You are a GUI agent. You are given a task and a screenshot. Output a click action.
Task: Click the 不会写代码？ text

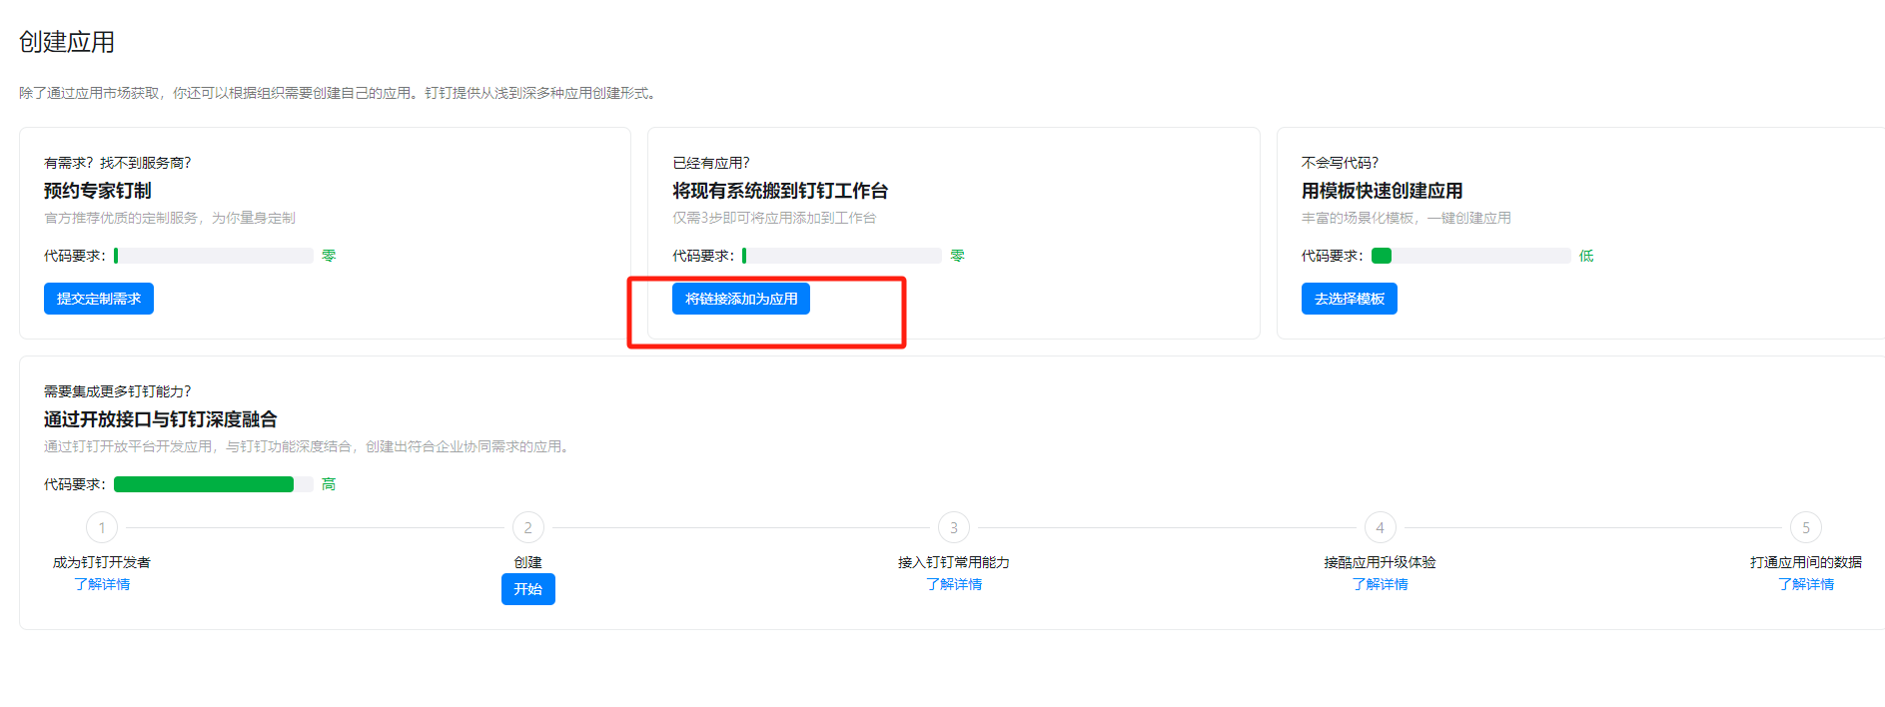pyautogui.click(x=1341, y=163)
